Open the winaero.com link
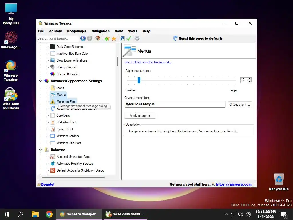The image size is (293, 220). 233,184
